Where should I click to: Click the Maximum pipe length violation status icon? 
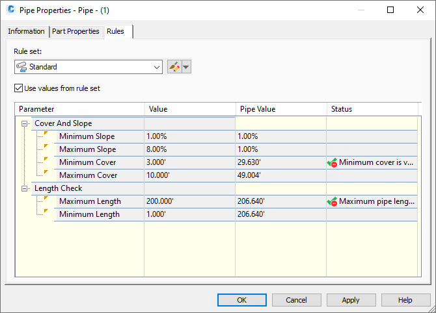pyautogui.click(x=332, y=201)
